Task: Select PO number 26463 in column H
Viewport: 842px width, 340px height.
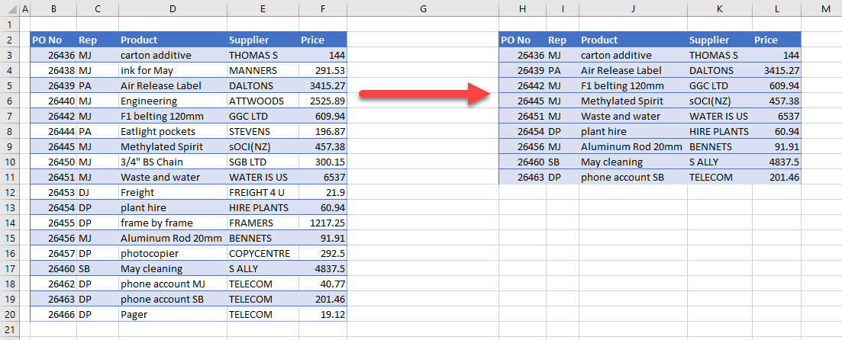Action: pos(522,177)
